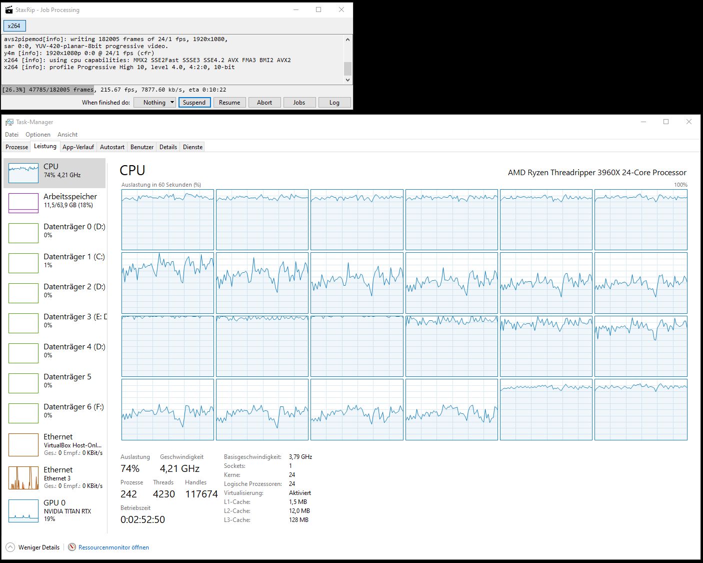Switch to the App-Verlauf tab
This screenshot has width=703, height=563.
click(x=78, y=147)
